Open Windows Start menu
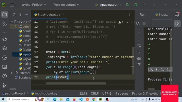Viewport: 182px width, 102px height. (x=3, y=99)
